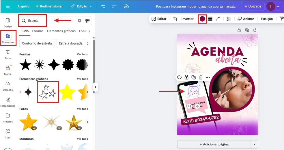Select the Contorno de estrela suggestion
The image size is (284, 150).
tap(37, 43)
